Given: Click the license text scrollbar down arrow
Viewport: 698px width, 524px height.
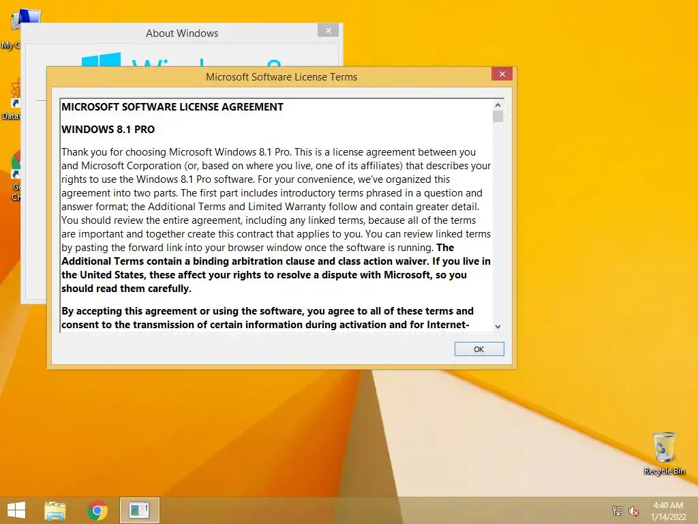Looking at the screenshot, I should [x=498, y=327].
